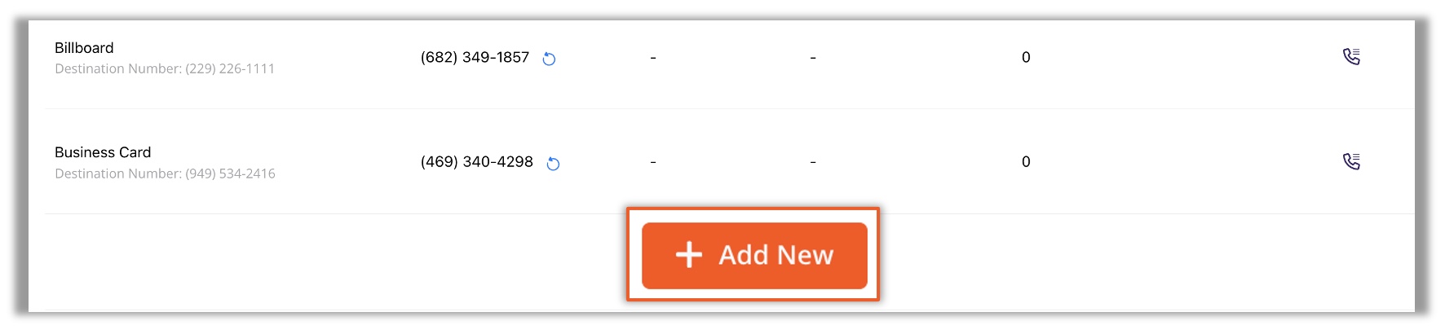Click the Billboard call count 0
Viewport: 1445px width, 334px height.
(x=1026, y=58)
